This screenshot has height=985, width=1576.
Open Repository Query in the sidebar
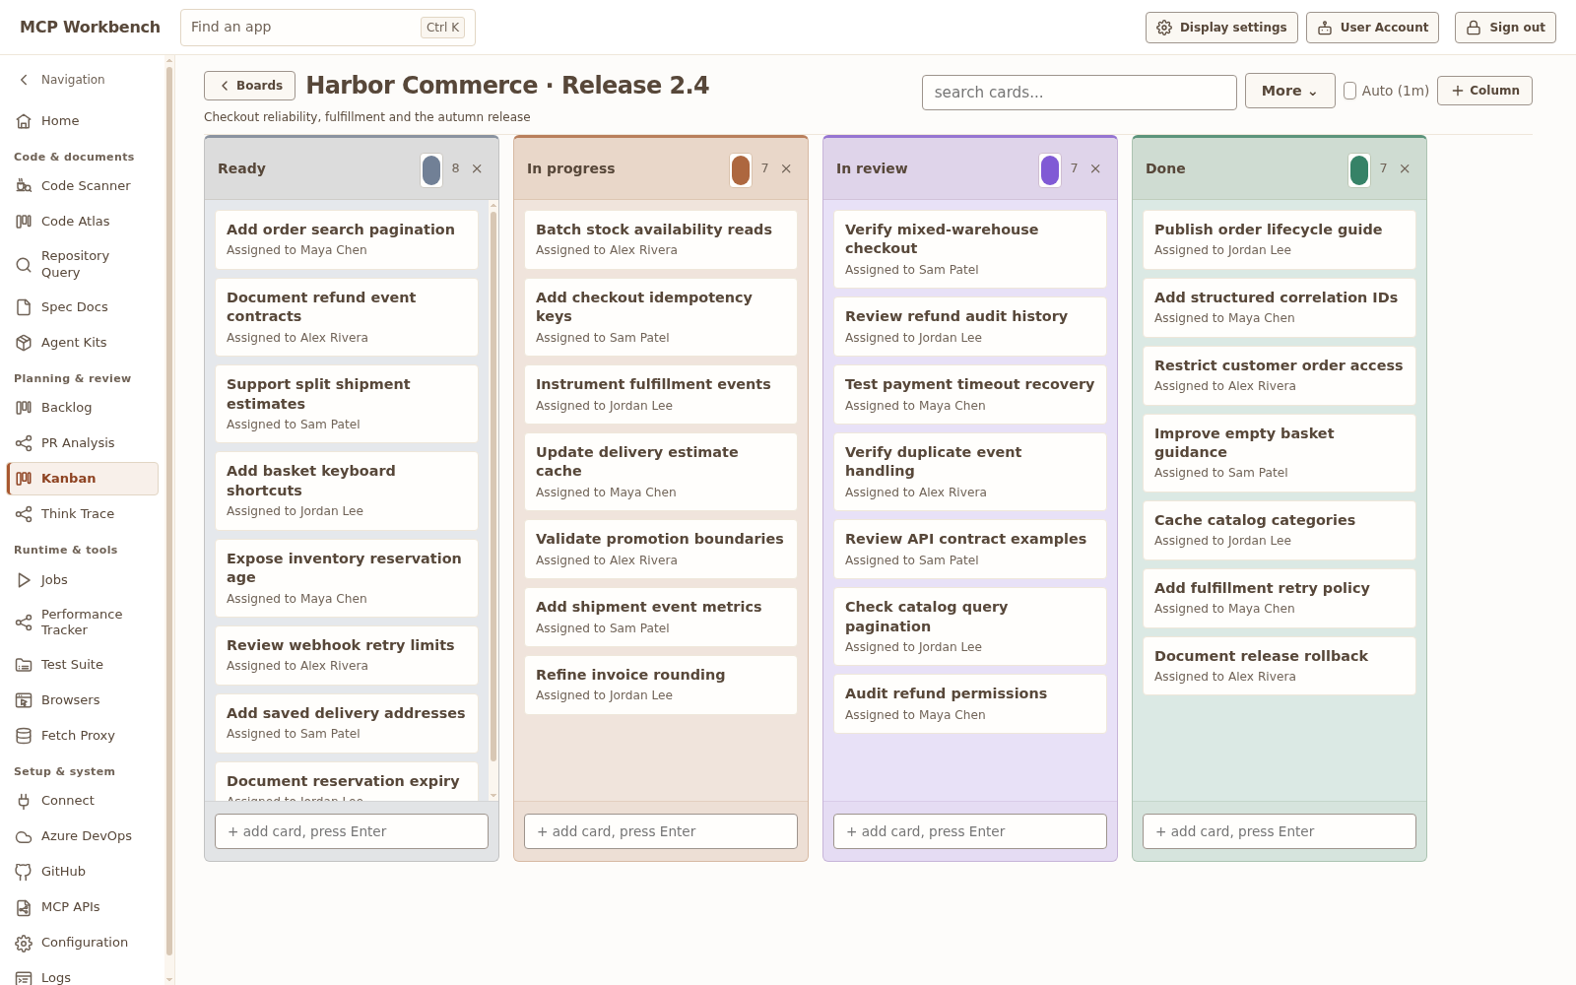(x=83, y=264)
